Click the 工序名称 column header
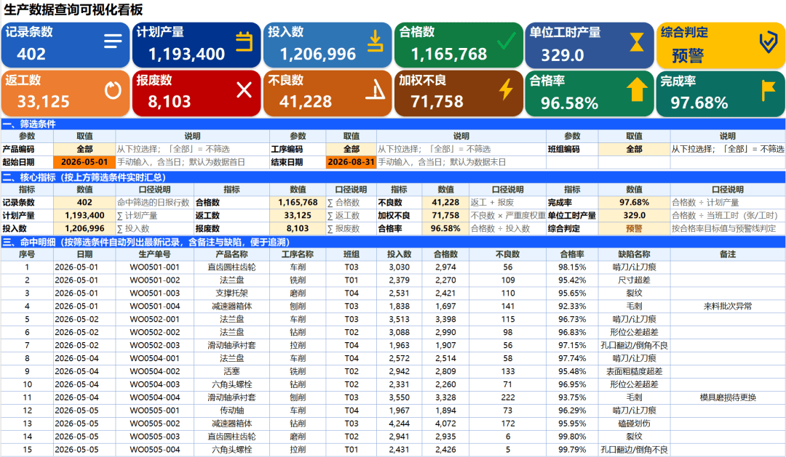This screenshot has width=786, height=457. click(x=298, y=254)
